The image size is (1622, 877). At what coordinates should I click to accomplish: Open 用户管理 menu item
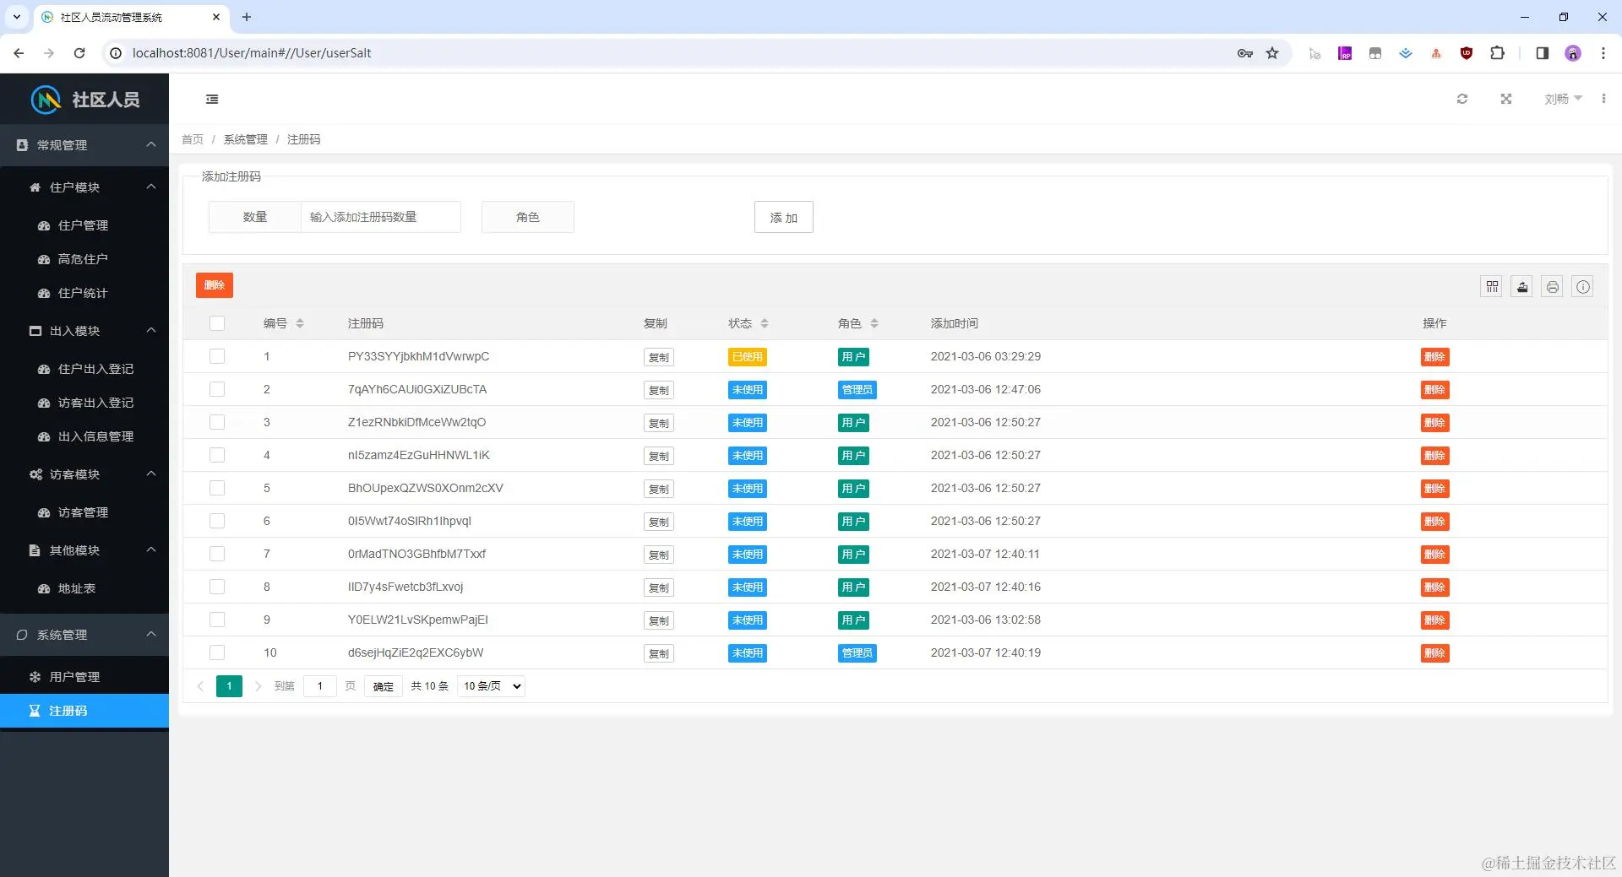click(x=84, y=677)
